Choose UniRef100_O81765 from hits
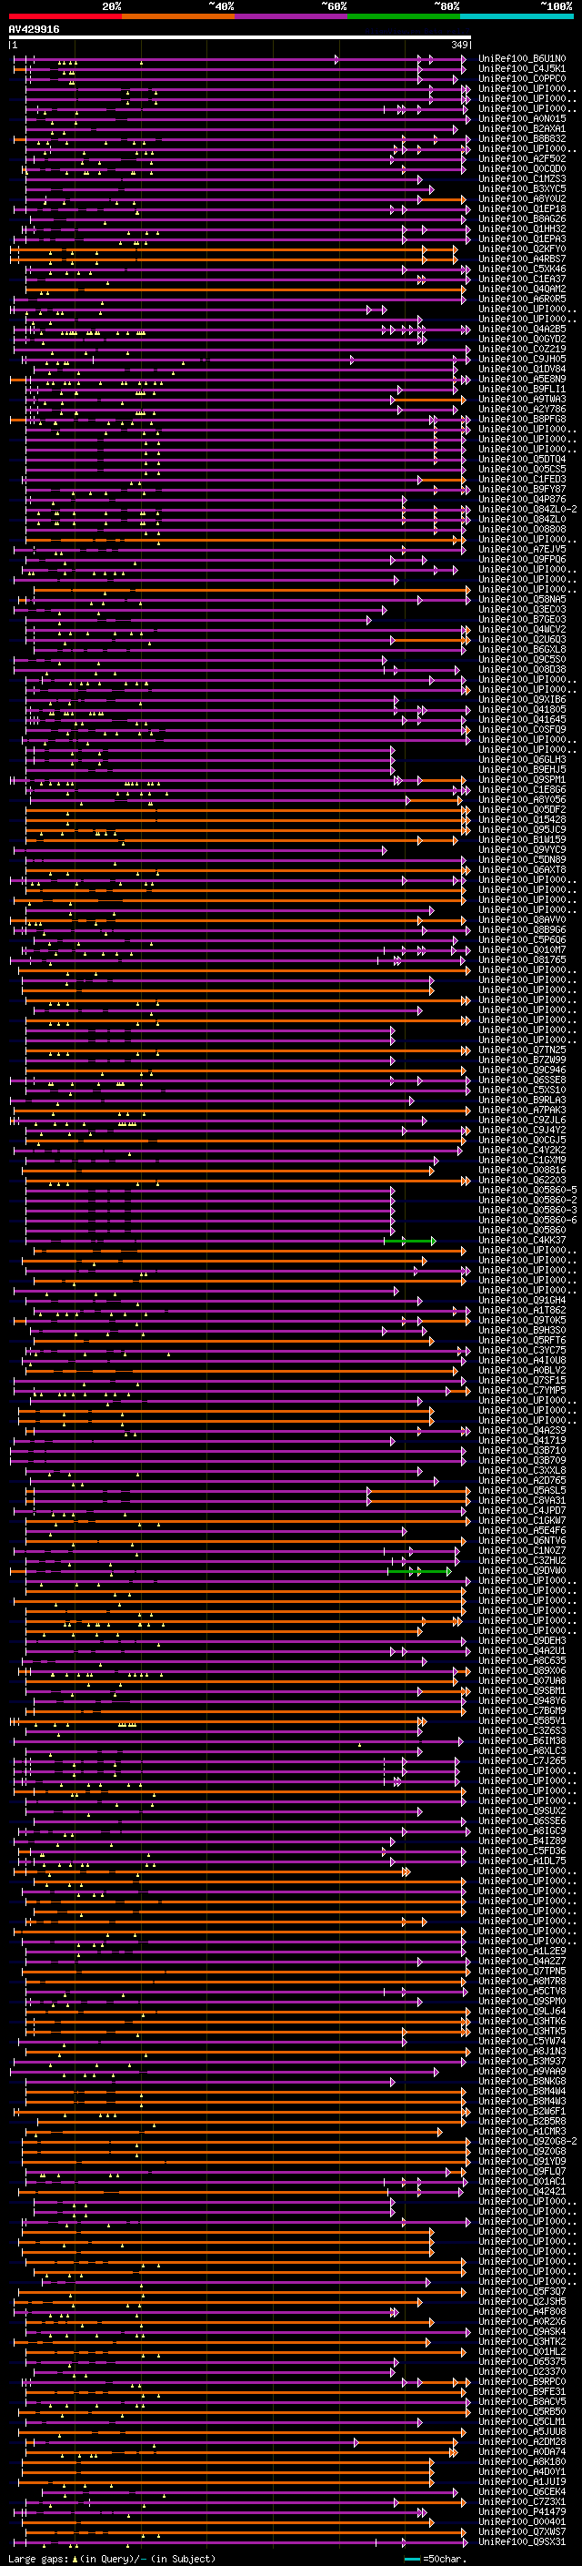582x2566 pixels. click(522, 959)
